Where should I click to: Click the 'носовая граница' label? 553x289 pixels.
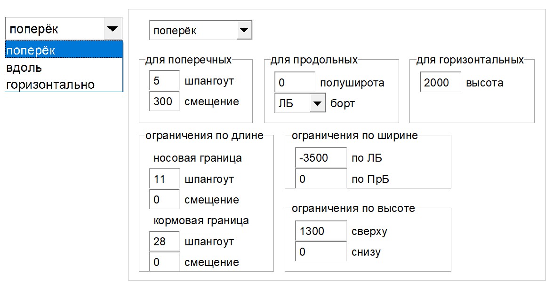click(x=198, y=158)
